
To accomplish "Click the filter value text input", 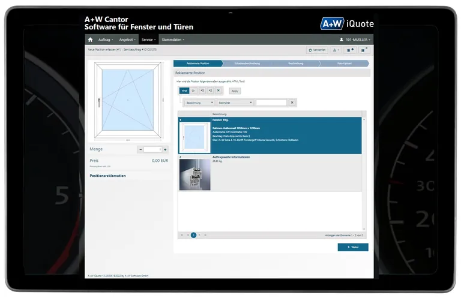I will click(271, 103).
